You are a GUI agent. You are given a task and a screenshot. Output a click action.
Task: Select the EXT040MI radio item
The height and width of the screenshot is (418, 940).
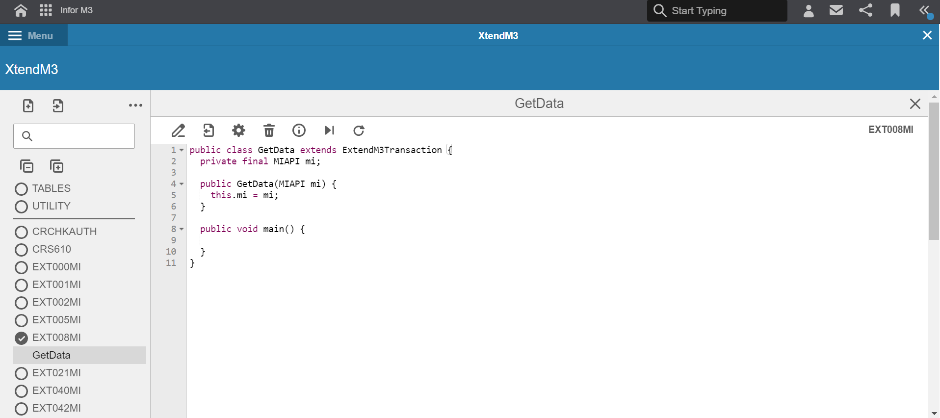[21, 391]
